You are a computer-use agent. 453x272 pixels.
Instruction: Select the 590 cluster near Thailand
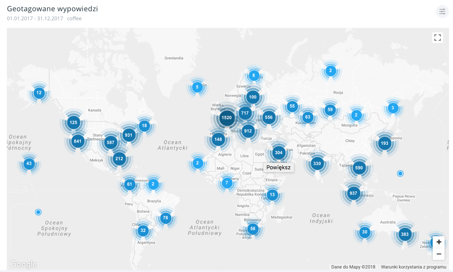(x=359, y=168)
